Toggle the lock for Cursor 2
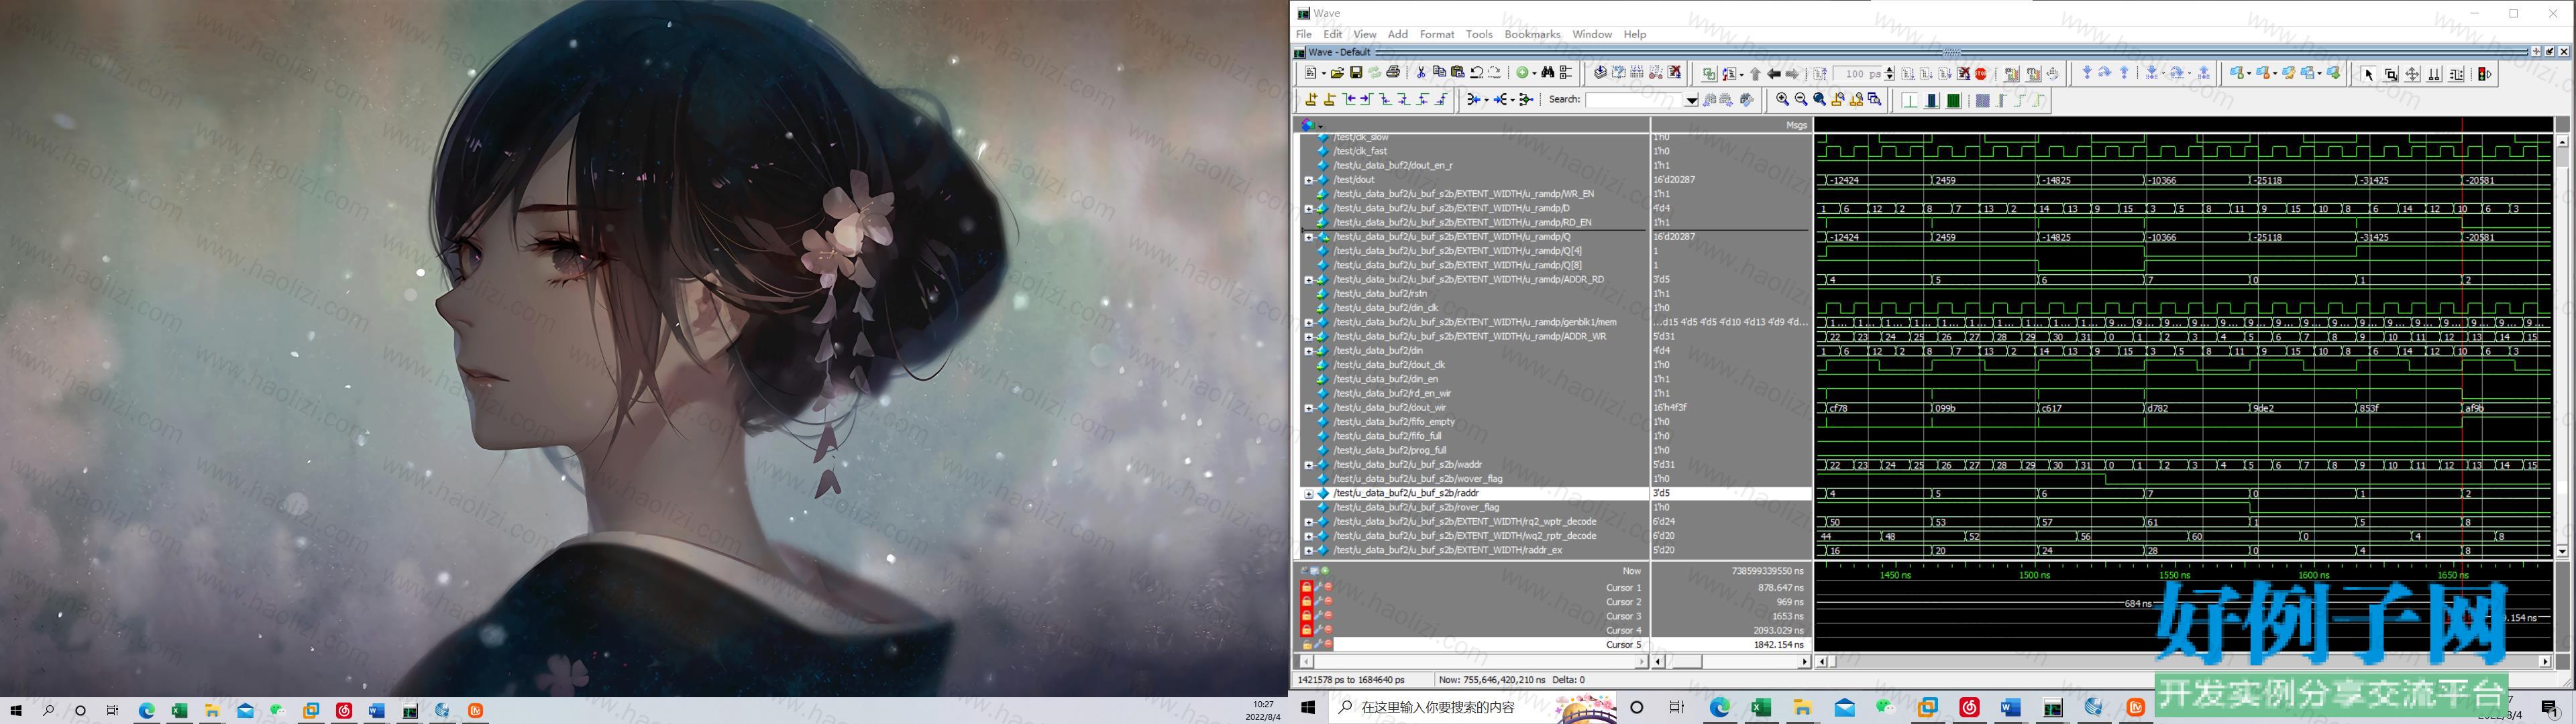 point(1307,601)
